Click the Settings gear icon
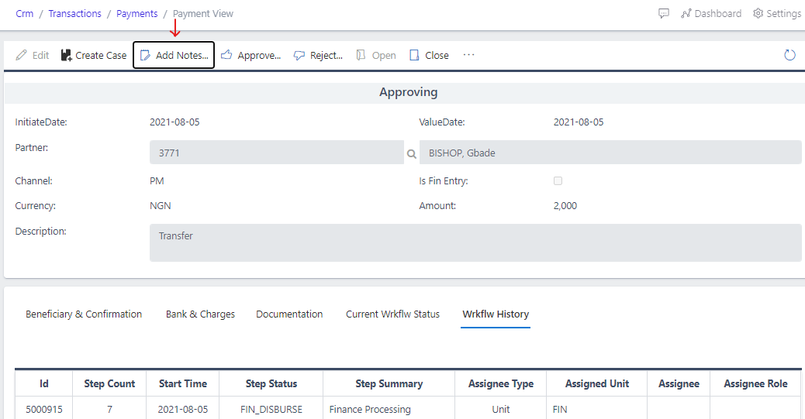Screen dimensions: 805x419 (758, 13)
